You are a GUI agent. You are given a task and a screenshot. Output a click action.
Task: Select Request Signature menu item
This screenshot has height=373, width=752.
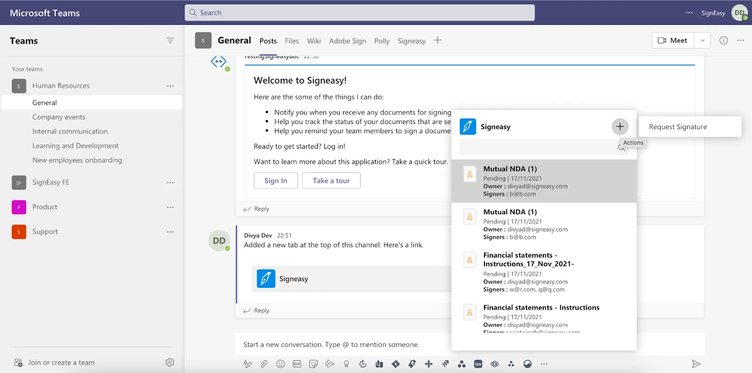click(690, 127)
